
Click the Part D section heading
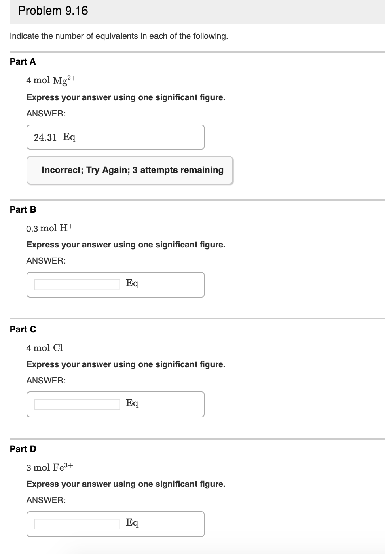[x=23, y=449]
